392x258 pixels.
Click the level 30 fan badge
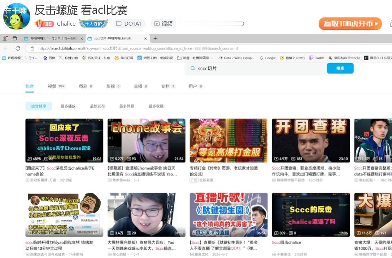point(44,24)
